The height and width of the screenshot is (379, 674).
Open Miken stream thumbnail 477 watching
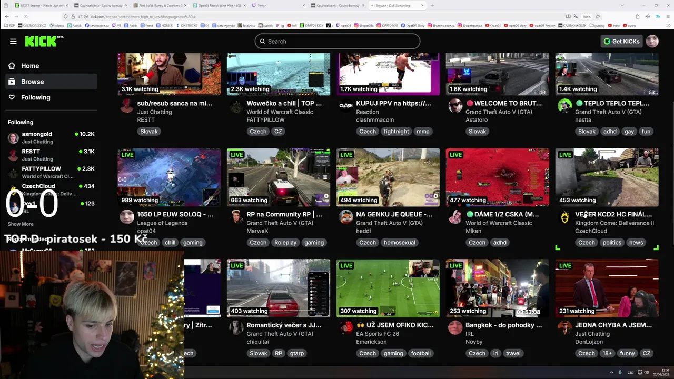click(x=498, y=177)
